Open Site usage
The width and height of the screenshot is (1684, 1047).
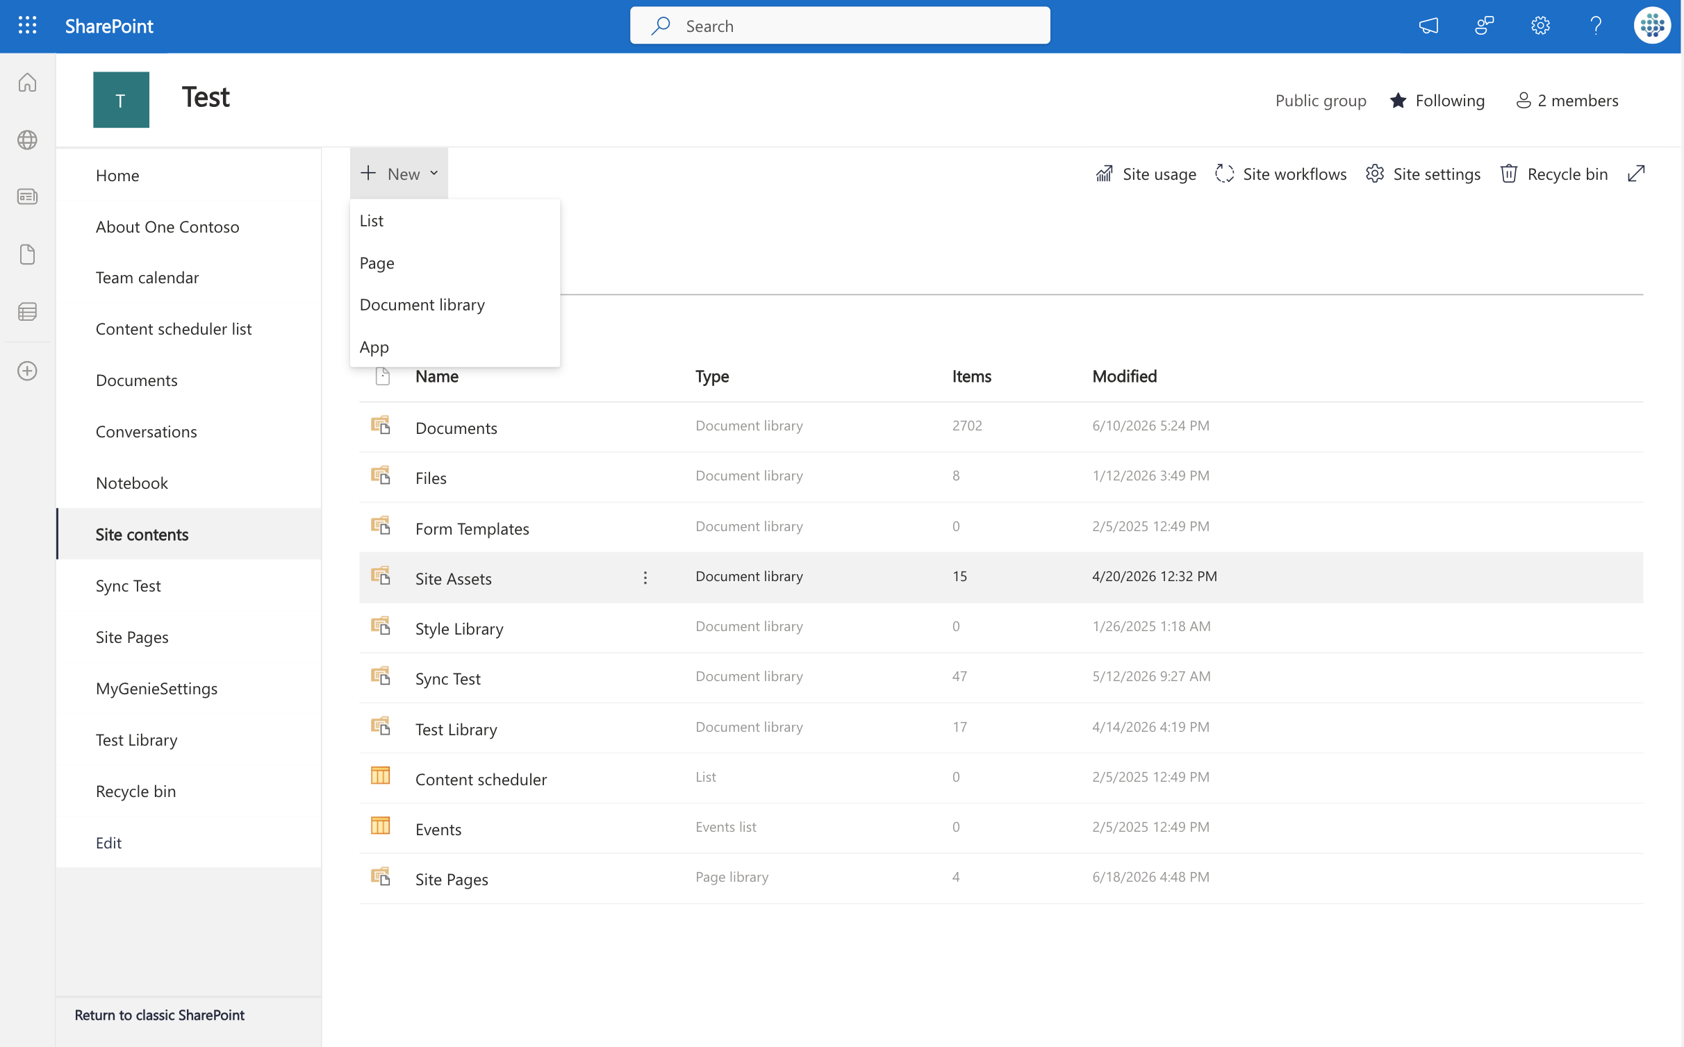pos(1146,174)
